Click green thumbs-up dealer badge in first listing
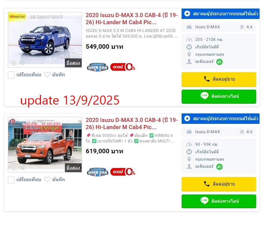Image resolution: width=264 pixels, height=225 pixels. pyautogui.click(x=219, y=62)
